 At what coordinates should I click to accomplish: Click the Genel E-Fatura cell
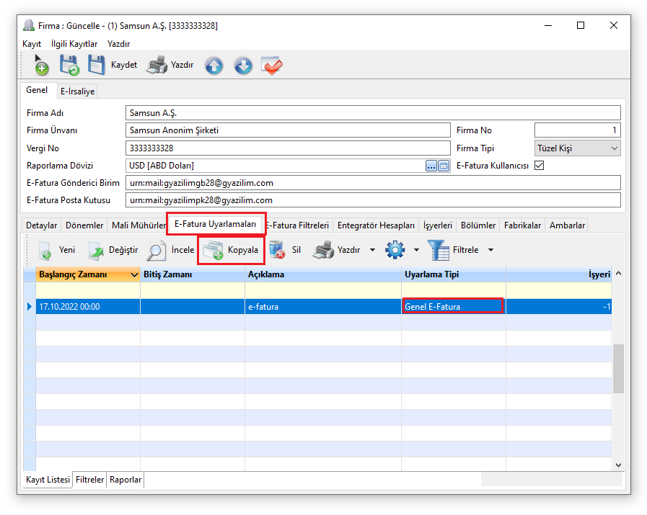pyautogui.click(x=453, y=307)
